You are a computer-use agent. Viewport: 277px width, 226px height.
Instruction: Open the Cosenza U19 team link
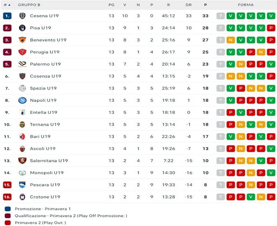45,76
